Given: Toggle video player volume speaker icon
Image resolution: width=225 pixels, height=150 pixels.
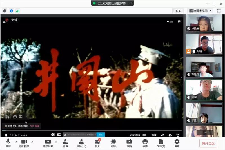Looking at the screenshot, I should coord(162,135).
